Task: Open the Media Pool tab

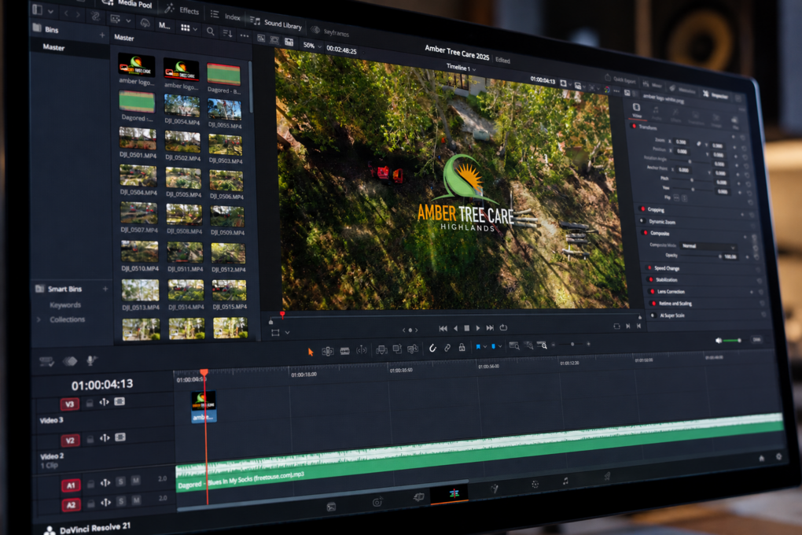Action: pos(127,4)
